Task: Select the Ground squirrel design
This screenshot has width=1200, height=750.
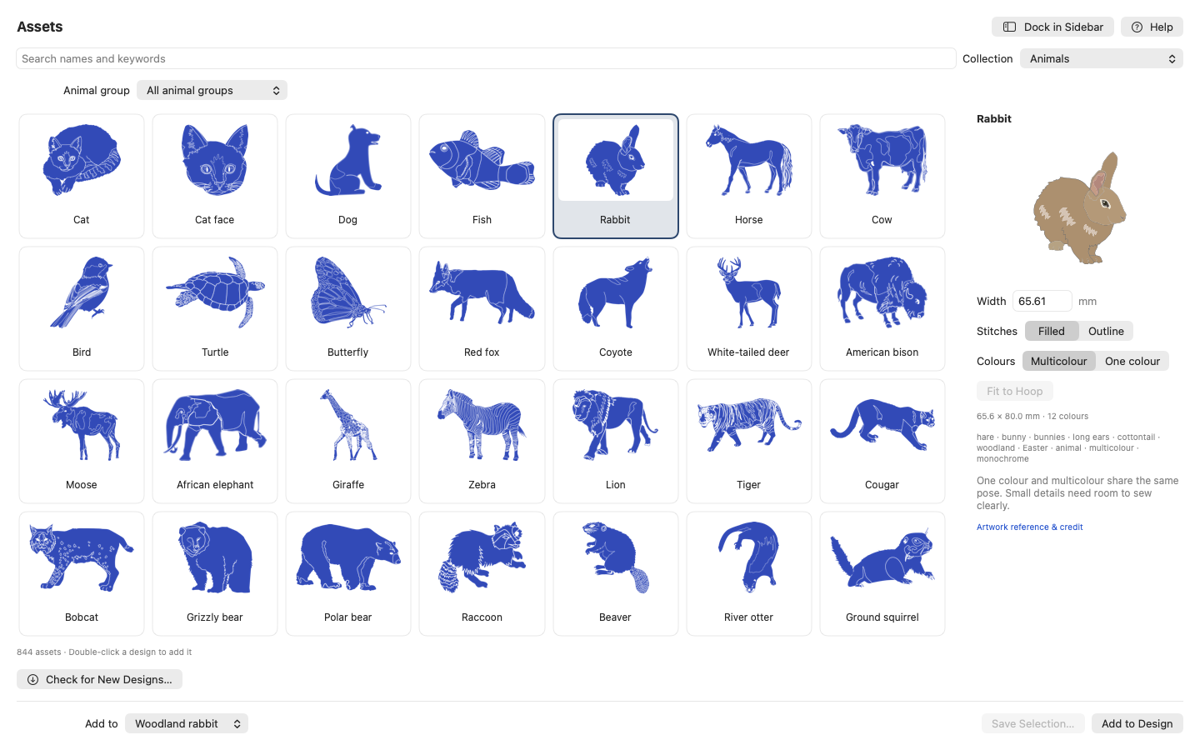Action: [882, 573]
